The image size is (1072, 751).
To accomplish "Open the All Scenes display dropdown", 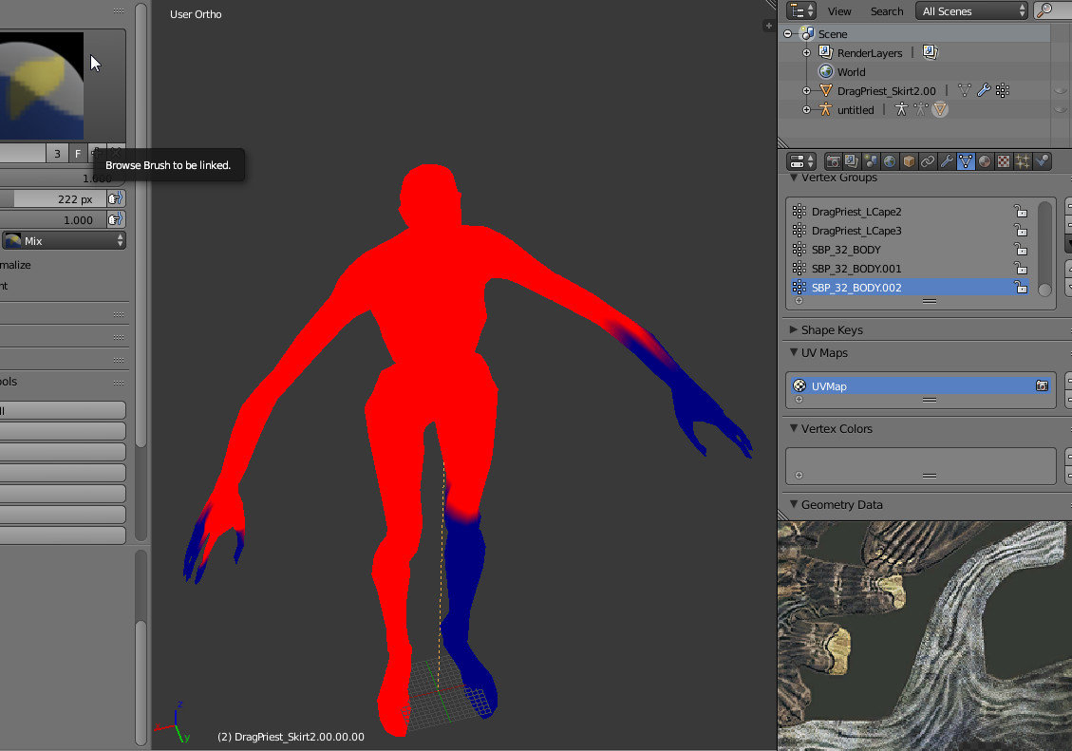I will (x=971, y=11).
